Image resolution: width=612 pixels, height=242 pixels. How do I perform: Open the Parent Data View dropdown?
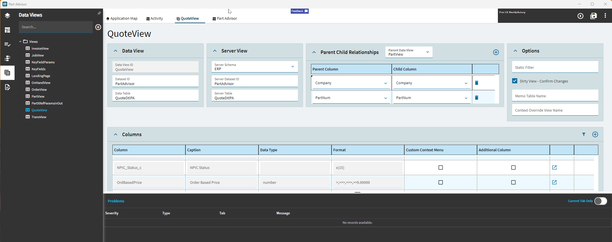click(427, 52)
